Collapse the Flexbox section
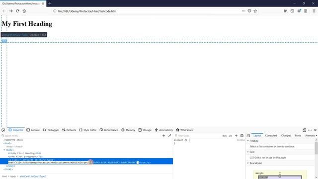This screenshot has width=318, height=179. pos(248,141)
